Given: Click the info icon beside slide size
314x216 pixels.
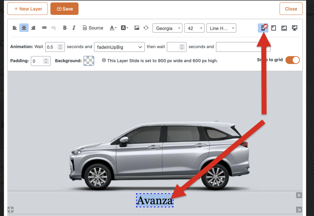Looking at the screenshot, I should (x=104, y=60).
